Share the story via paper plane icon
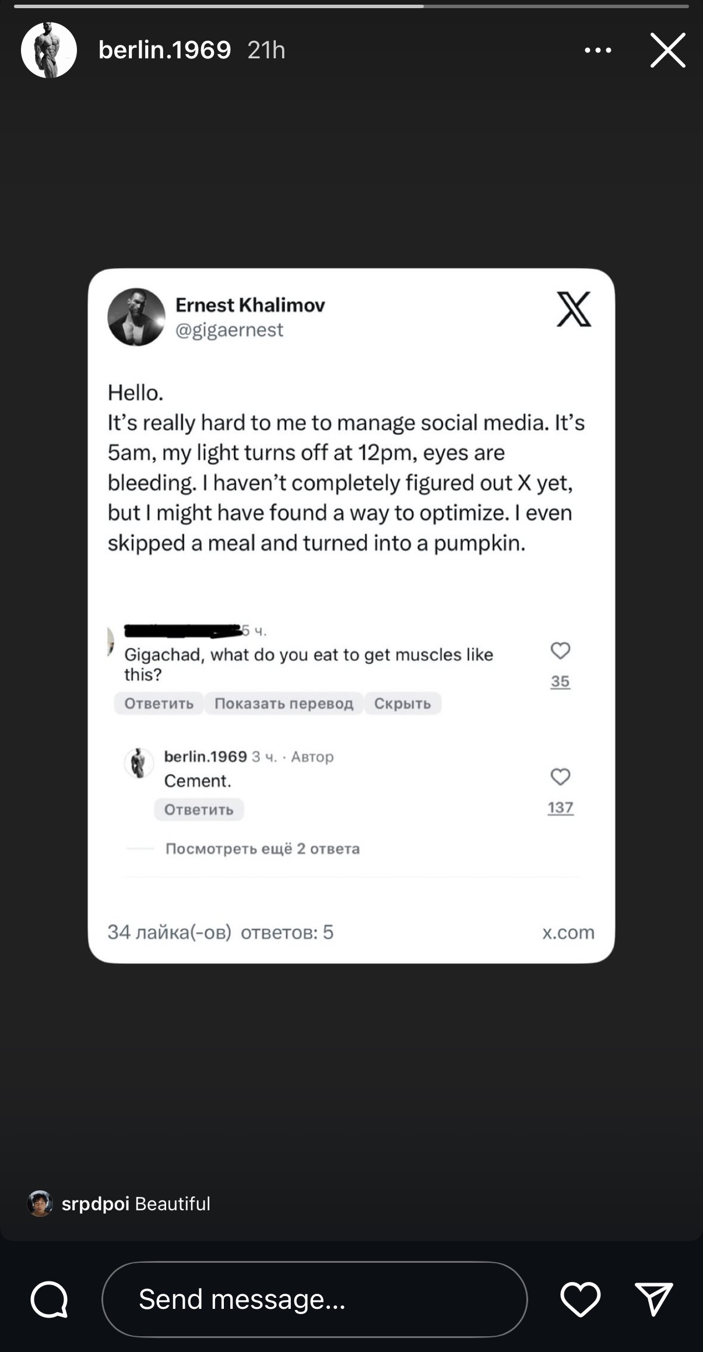Viewport: 703px width, 1352px height. click(x=653, y=1299)
